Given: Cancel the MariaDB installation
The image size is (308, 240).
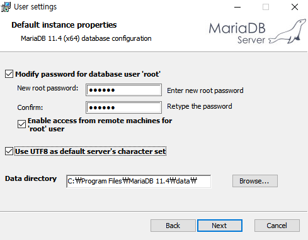Looking at the screenshot, I should pos(277,226).
